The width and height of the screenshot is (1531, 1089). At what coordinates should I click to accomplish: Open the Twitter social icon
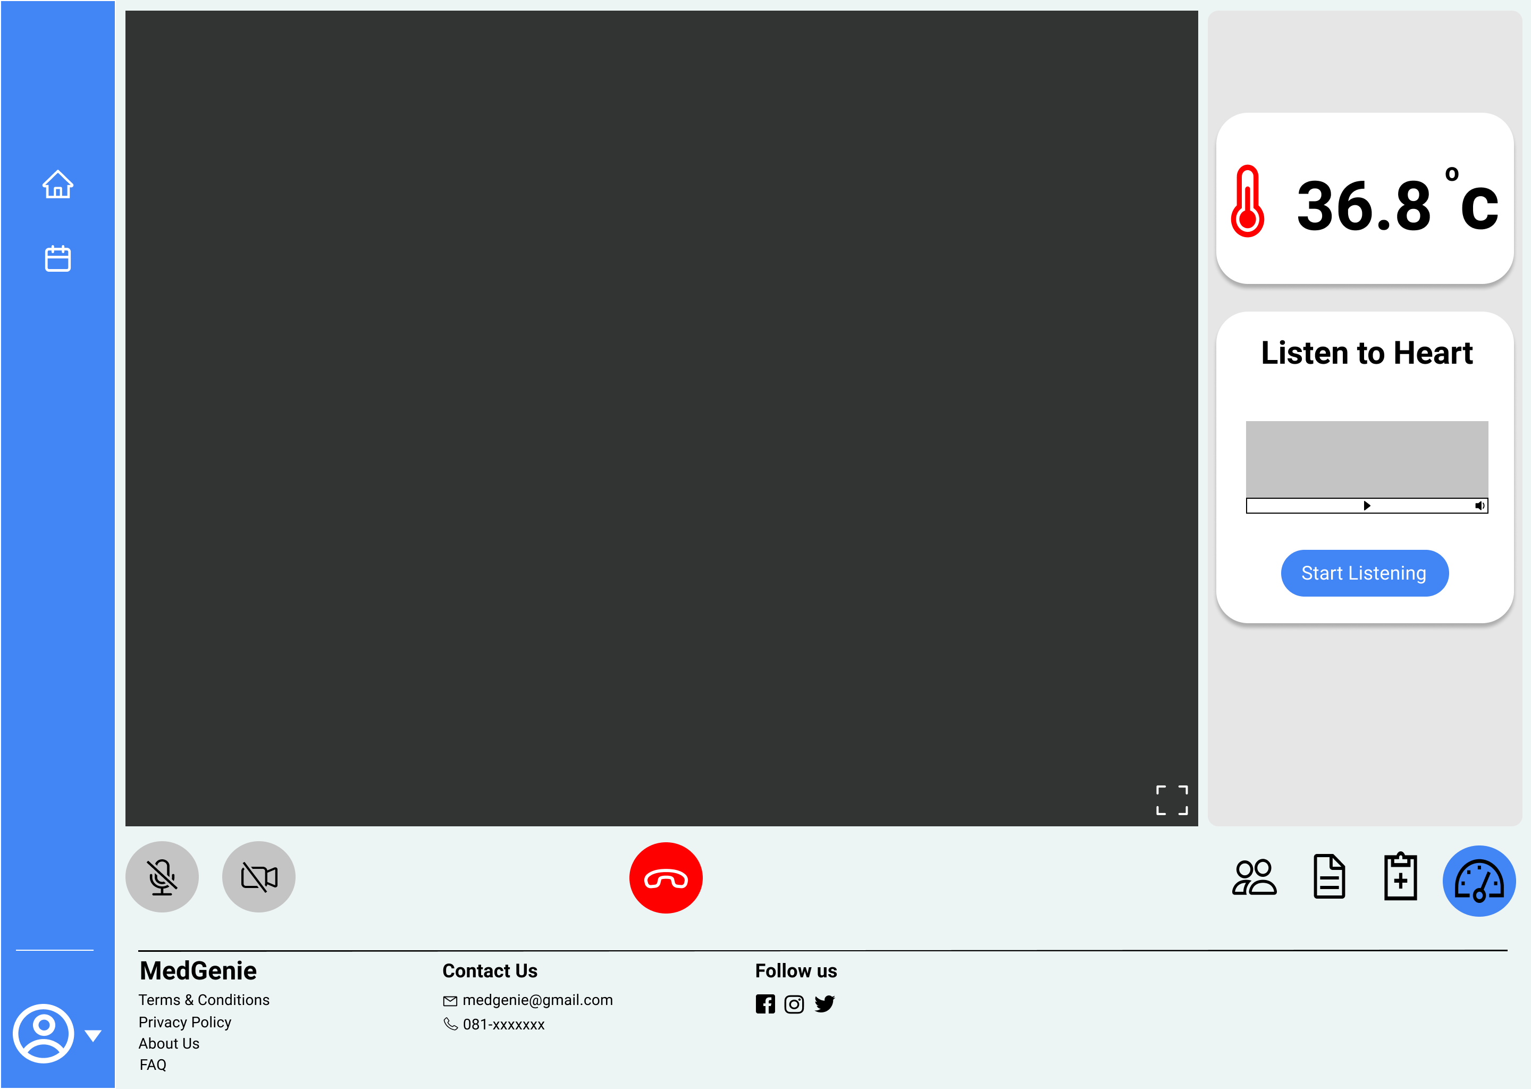pos(825,1004)
